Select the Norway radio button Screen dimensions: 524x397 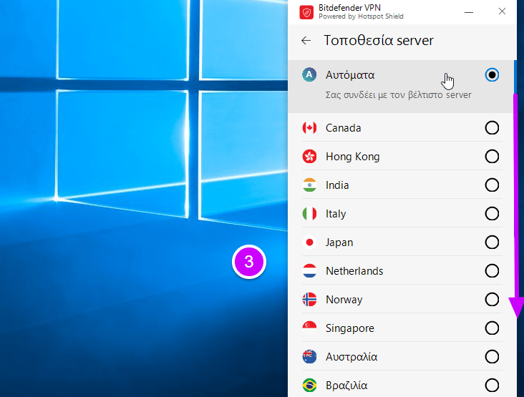pyautogui.click(x=492, y=300)
